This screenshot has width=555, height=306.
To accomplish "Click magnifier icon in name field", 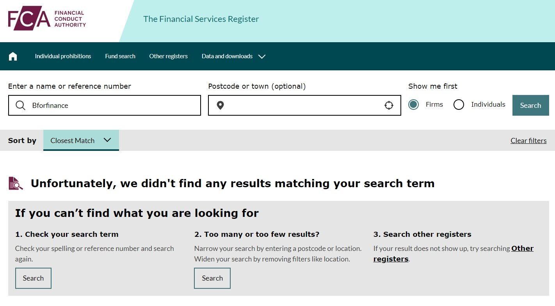I will click(20, 105).
